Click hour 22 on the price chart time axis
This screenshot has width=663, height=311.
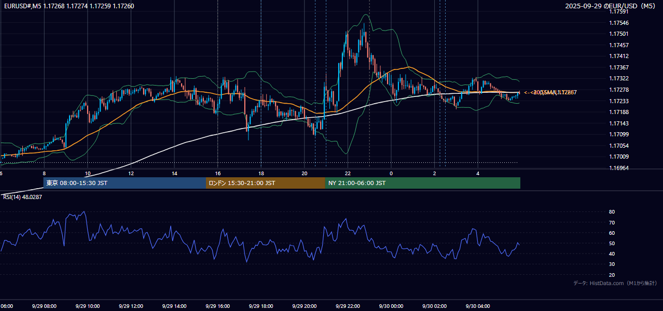(x=348, y=173)
